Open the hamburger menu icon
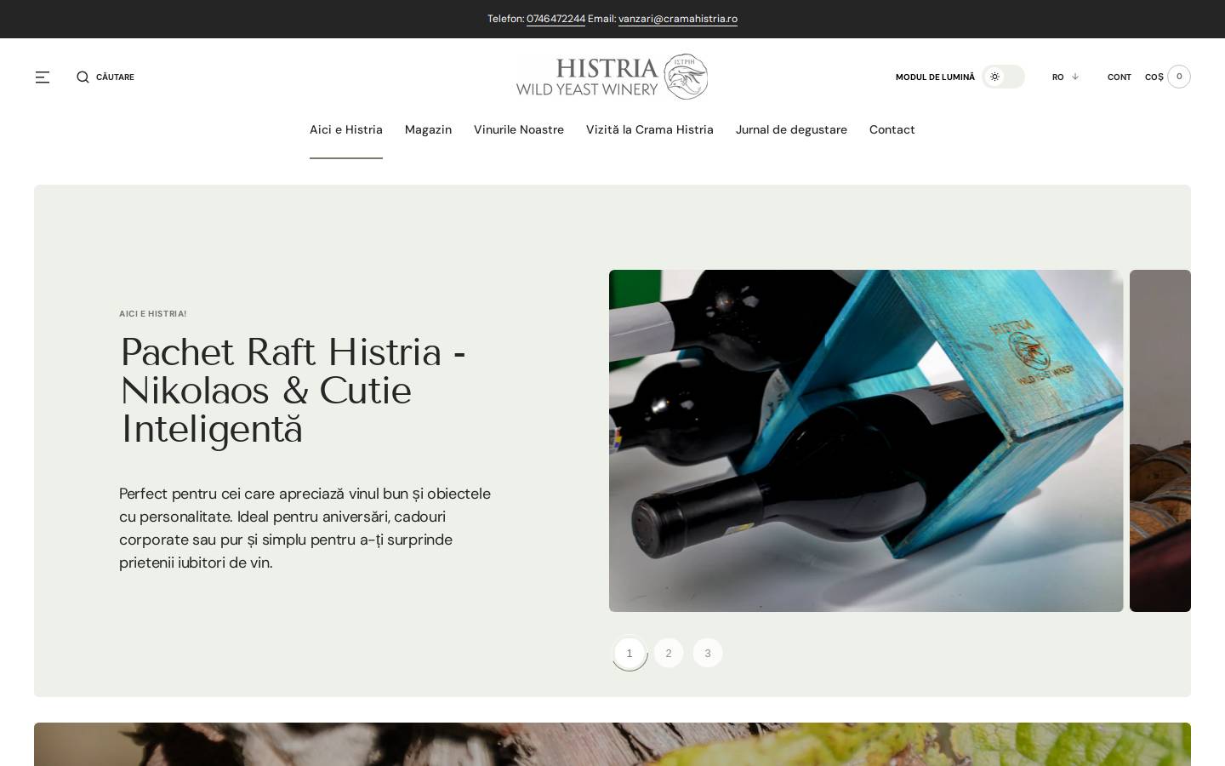1225x766 pixels. pyautogui.click(x=43, y=77)
